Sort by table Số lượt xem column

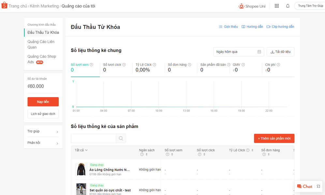(x=172, y=154)
